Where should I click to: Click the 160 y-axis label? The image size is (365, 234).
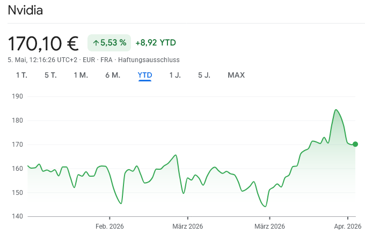click(x=18, y=169)
